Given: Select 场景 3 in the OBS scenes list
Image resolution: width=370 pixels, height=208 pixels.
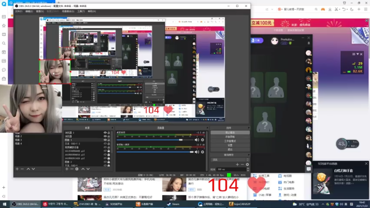Looking at the screenshot, I should [x=18, y=140].
